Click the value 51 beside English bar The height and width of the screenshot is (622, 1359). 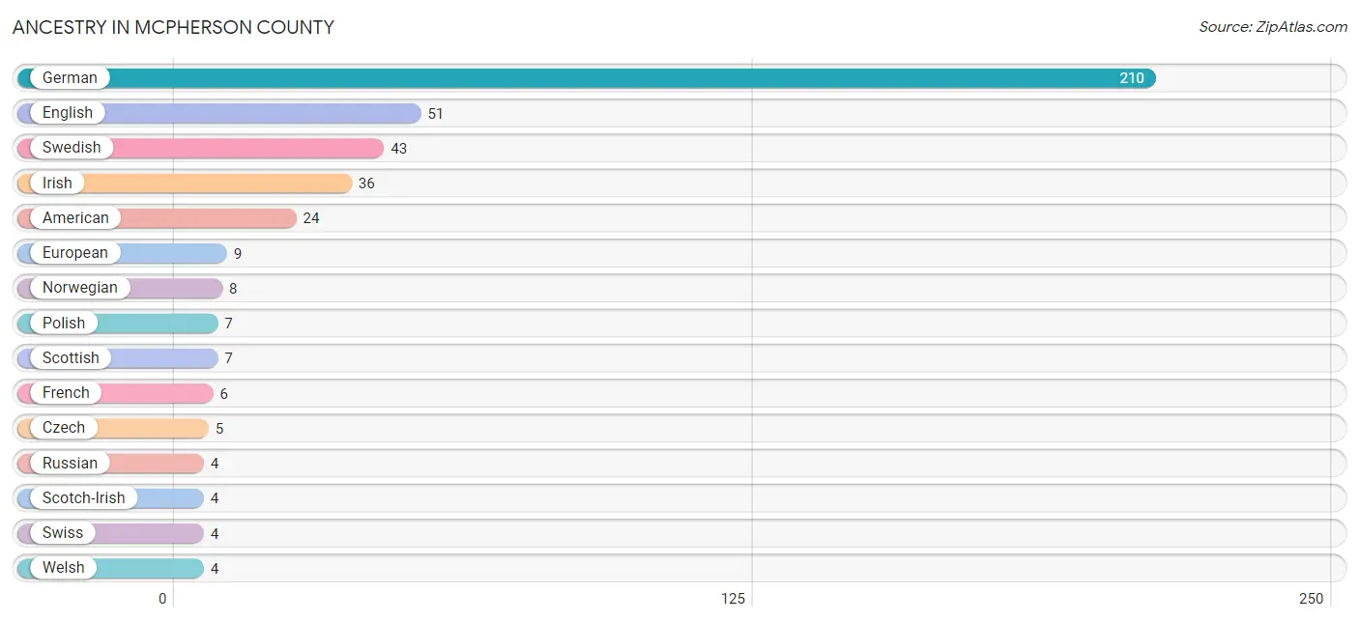pos(436,114)
